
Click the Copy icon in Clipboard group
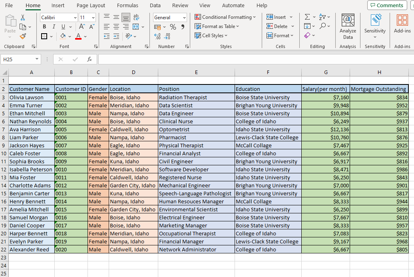(23, 27)
